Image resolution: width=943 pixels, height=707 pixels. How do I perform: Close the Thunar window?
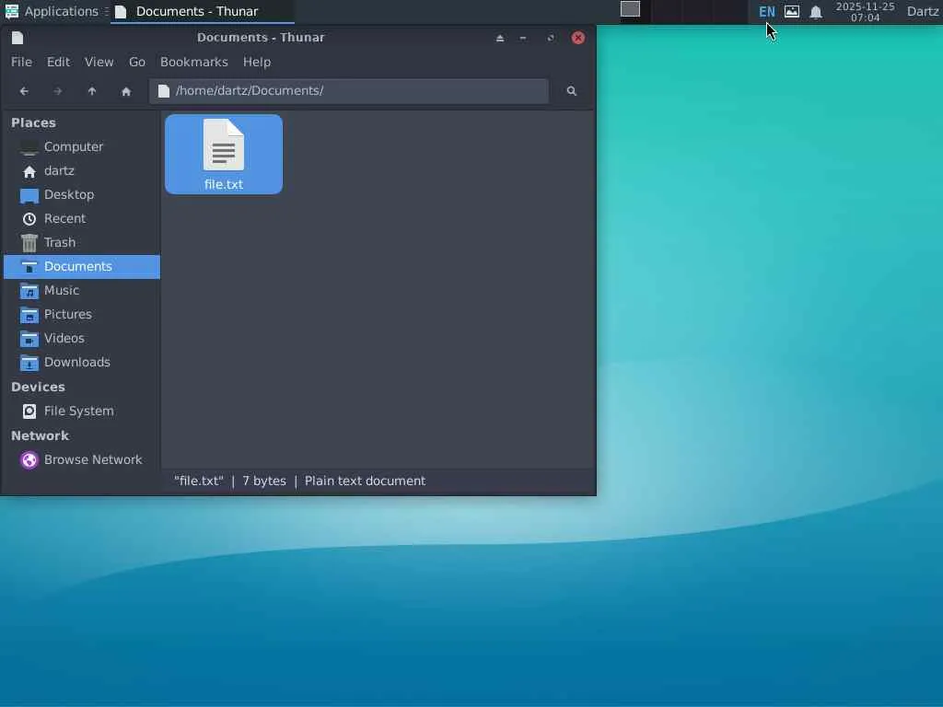(578, 38)
